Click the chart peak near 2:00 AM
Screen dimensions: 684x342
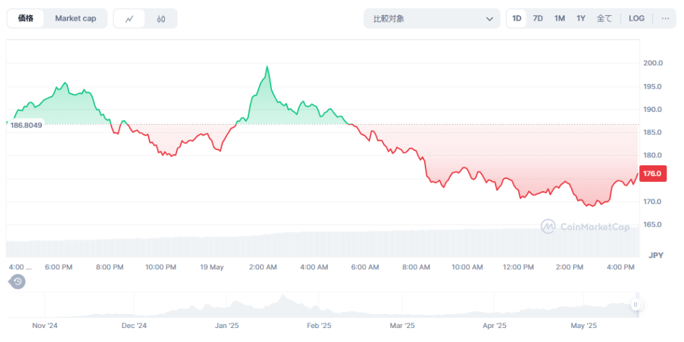(x=267, y=67)
